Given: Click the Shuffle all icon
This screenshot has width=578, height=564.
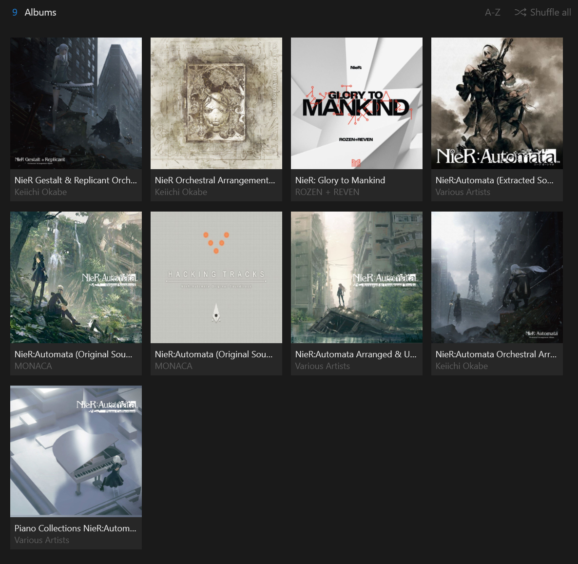Looking at the screenshot, I should [520, 13].
